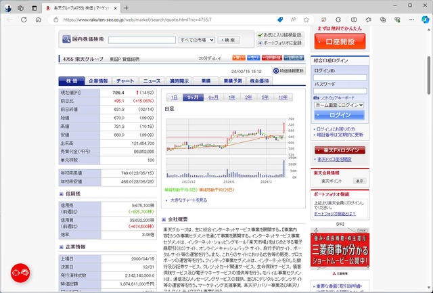
Task: Click the blue 売り sell button
Action: (x=254, y=58)
